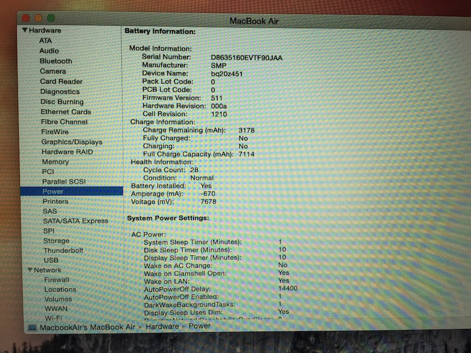Open Storage in the sidebar
Screen dimensions: 471x353
(57, 241)
